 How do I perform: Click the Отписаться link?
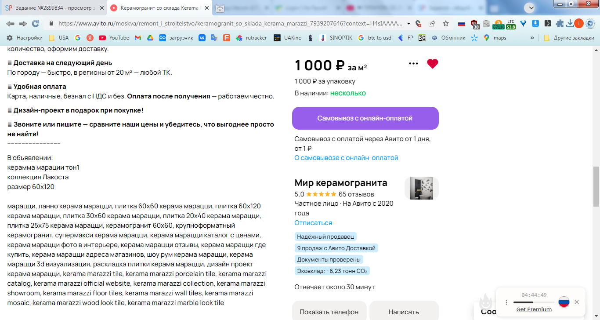pos(313,223)
